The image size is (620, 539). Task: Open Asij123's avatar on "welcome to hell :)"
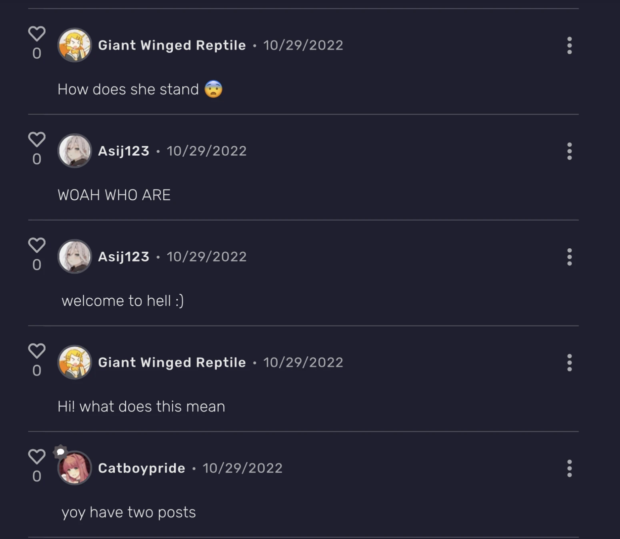(x=75, y=257)
